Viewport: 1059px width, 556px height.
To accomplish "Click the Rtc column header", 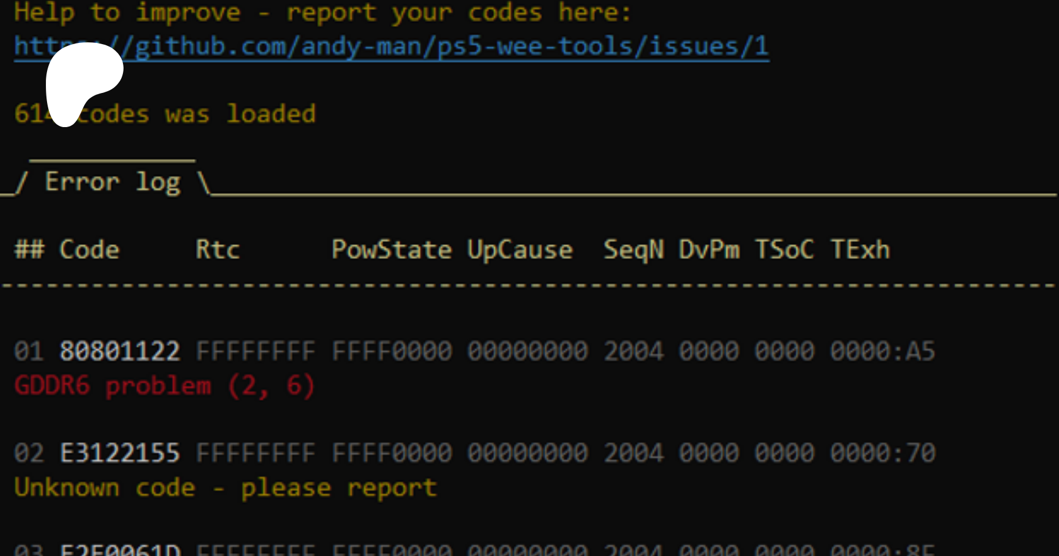I will (218, 250).
